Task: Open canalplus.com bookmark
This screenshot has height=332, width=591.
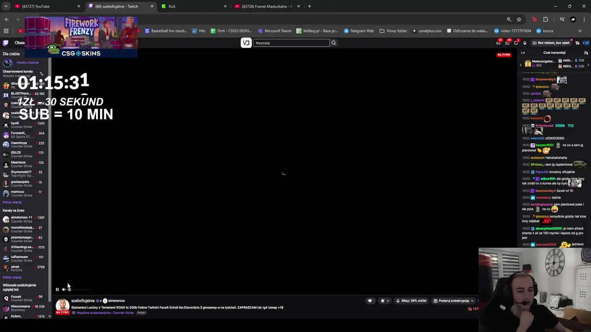Action: tap(427, 31)
